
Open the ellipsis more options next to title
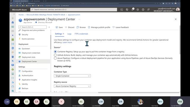79,19
